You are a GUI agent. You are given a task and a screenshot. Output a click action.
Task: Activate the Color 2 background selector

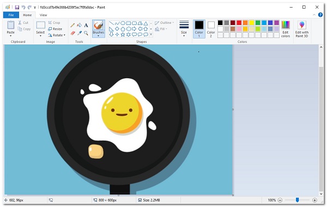pos(211,29)
